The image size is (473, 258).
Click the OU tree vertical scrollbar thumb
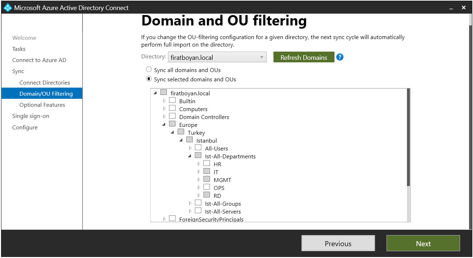408,137
